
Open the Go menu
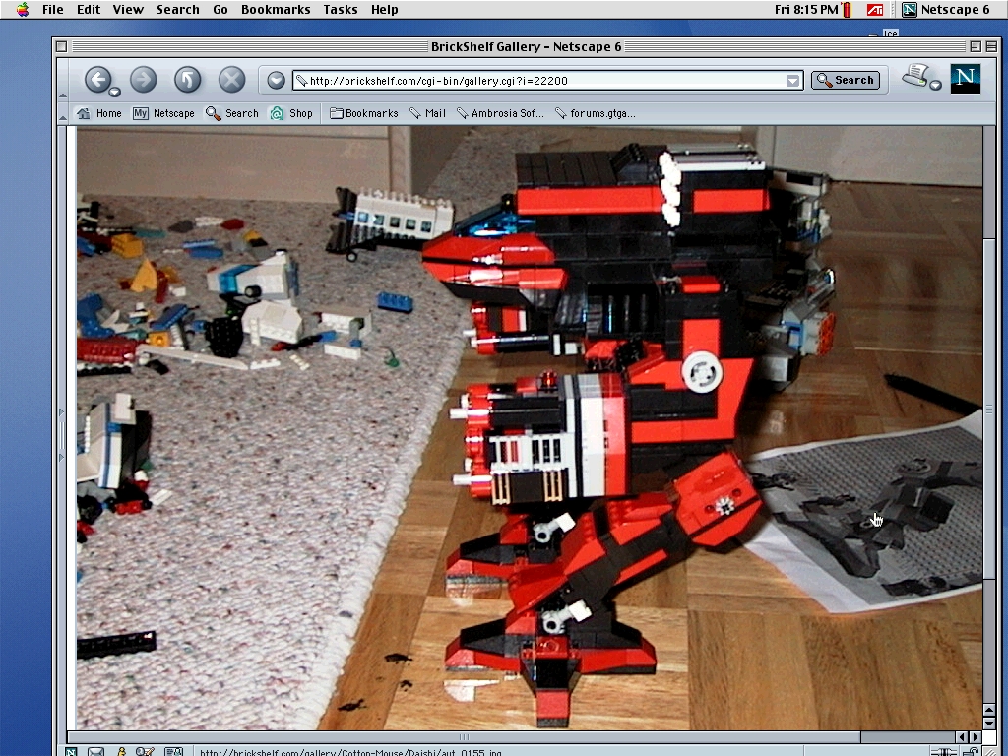tap(220, 9)
